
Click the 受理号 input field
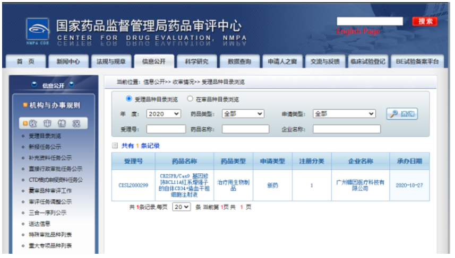click(166, 129)
